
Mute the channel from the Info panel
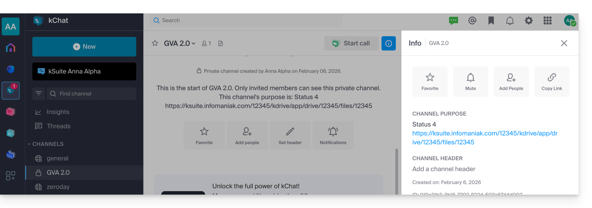click(470, 82)
